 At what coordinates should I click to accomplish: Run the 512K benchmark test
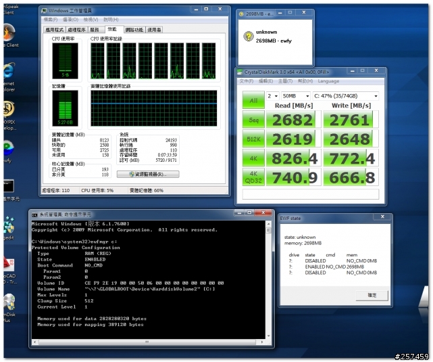click(x=252, y=139)
